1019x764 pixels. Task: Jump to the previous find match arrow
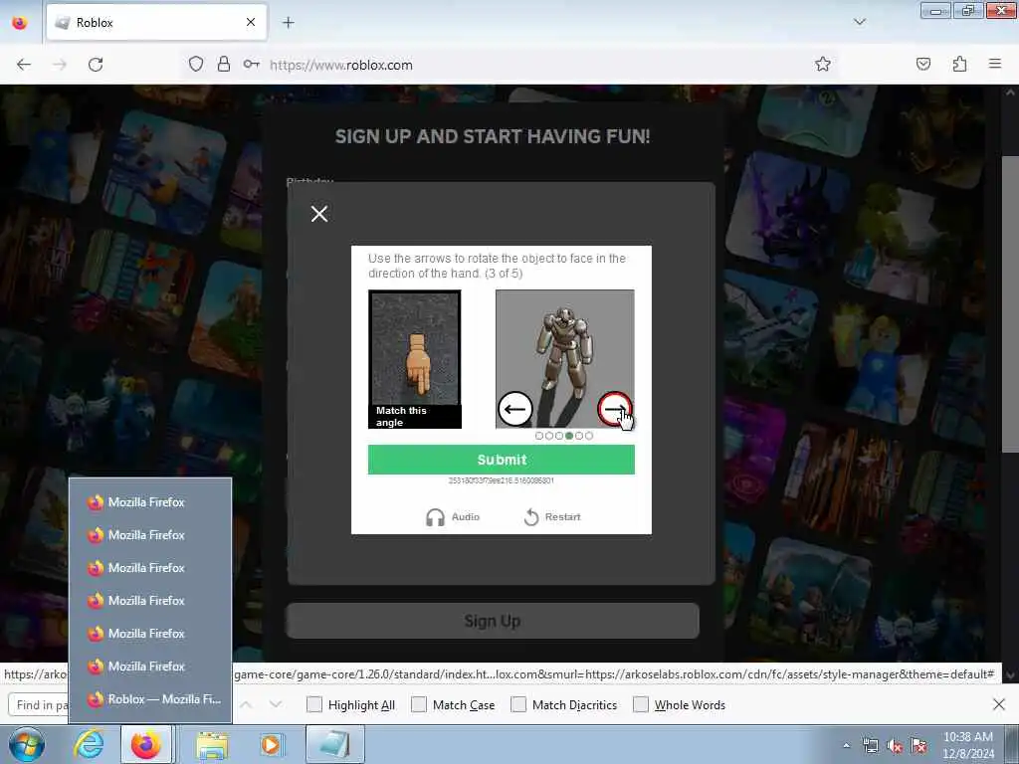246,705
